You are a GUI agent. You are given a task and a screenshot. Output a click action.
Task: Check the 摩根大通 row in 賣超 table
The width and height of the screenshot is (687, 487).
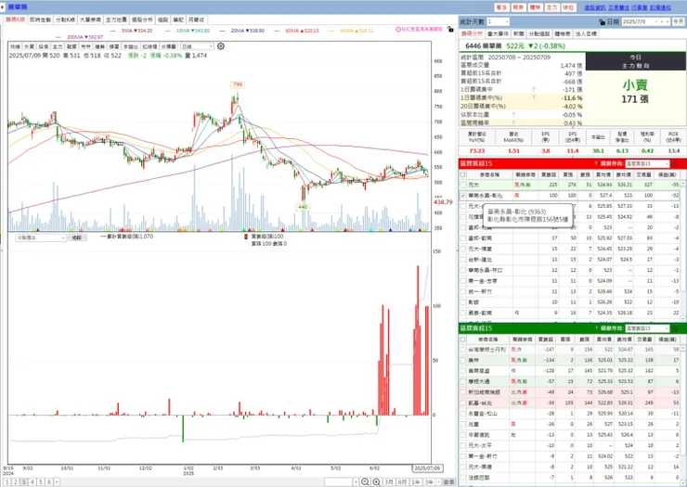coord(462,381)
